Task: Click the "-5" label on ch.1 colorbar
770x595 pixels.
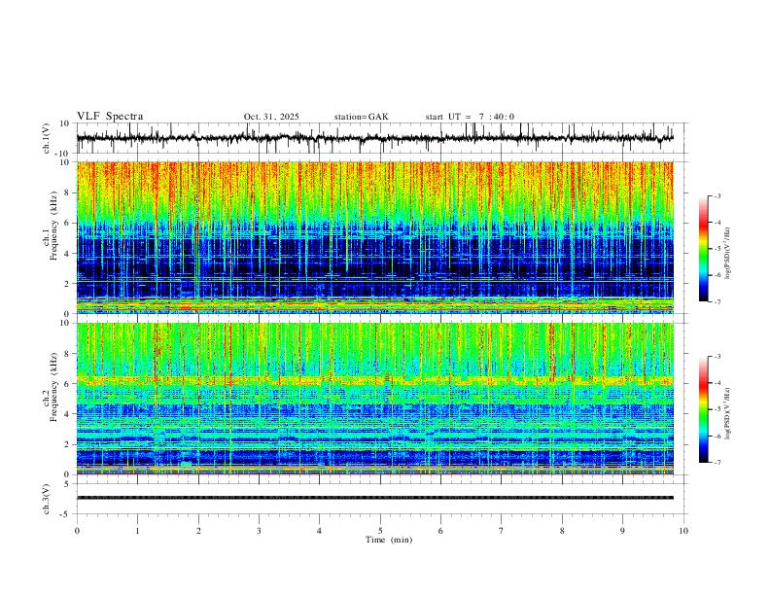Action: pos(717,249)
